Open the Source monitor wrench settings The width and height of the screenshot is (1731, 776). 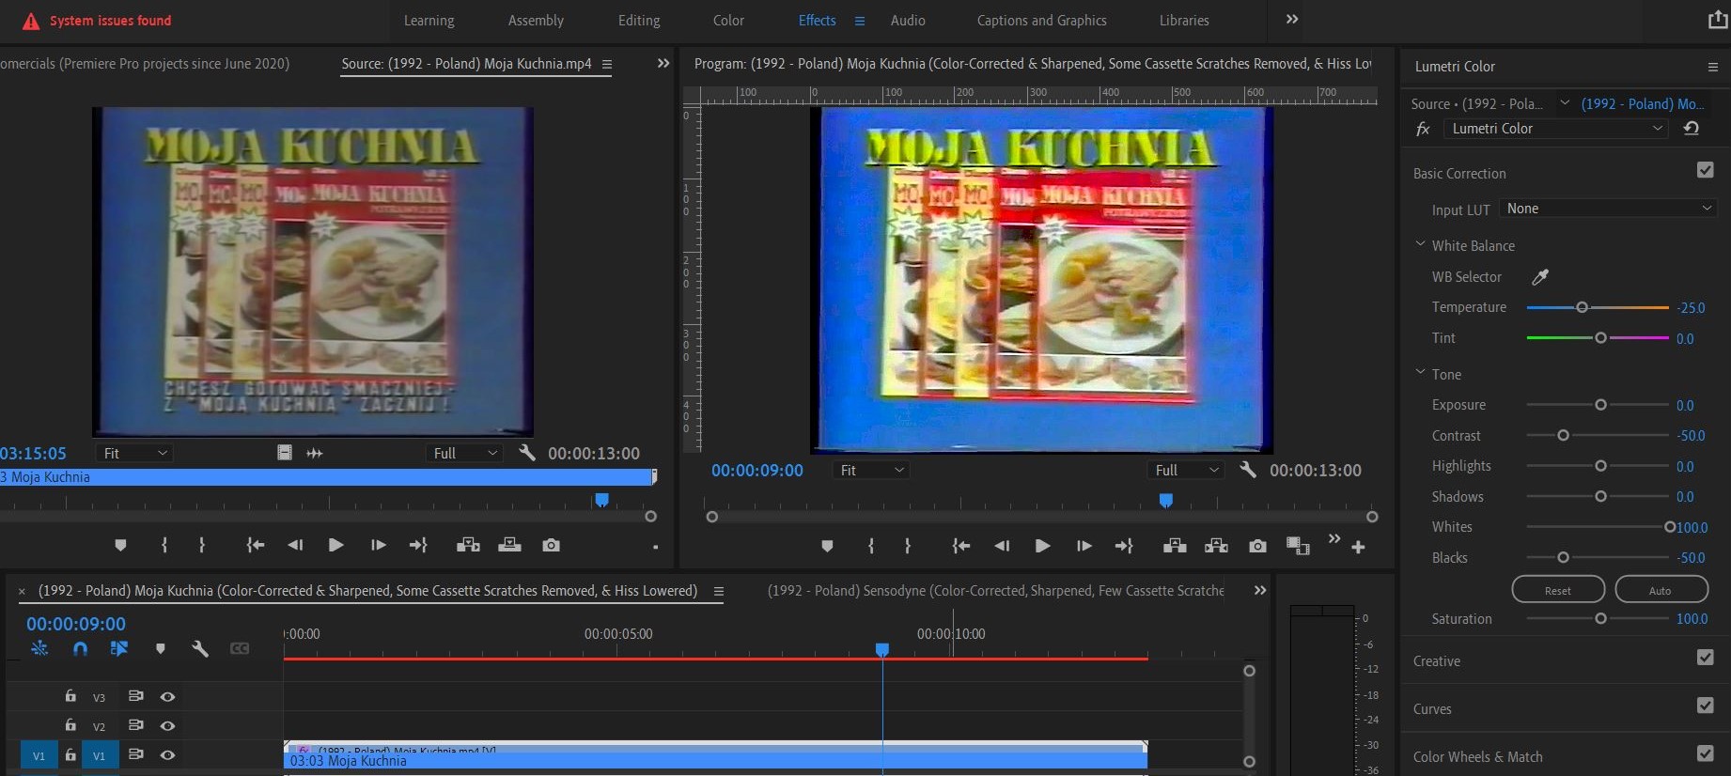pos(527,453)
